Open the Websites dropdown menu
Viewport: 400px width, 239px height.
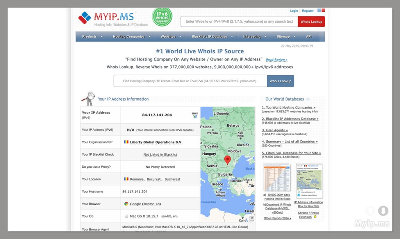[168, 36]
